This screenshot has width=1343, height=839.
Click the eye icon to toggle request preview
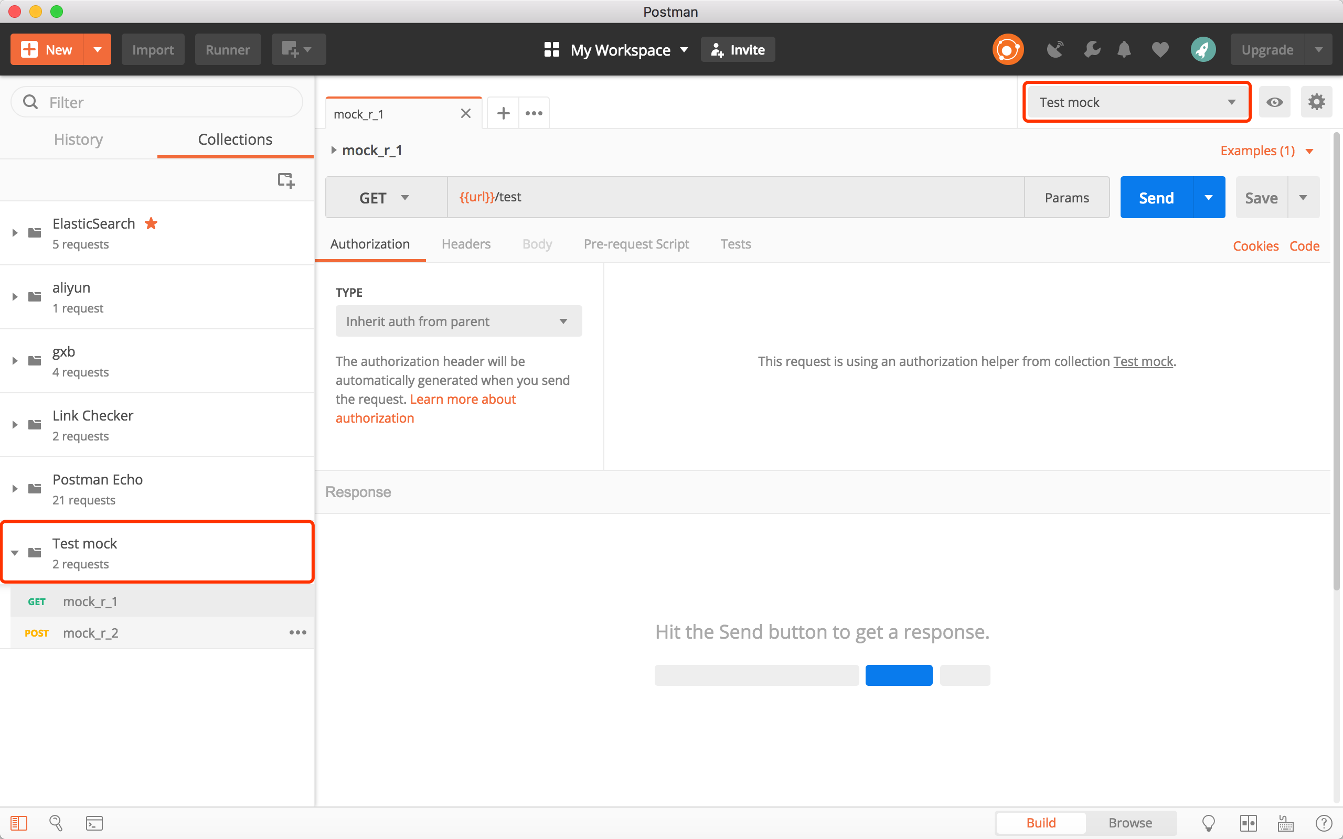point(1274,102)
